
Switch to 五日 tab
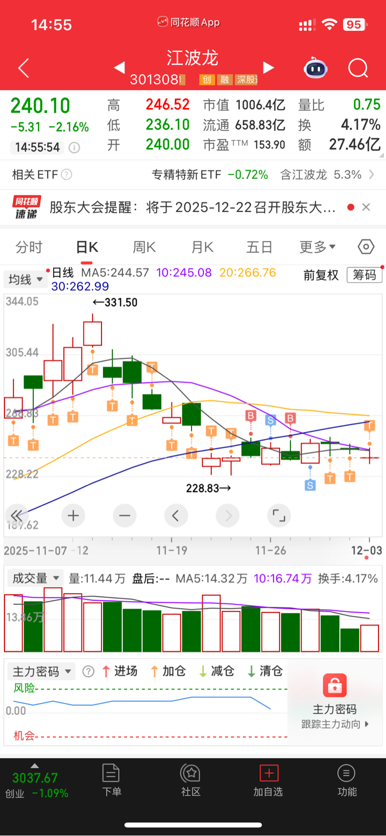259,247
